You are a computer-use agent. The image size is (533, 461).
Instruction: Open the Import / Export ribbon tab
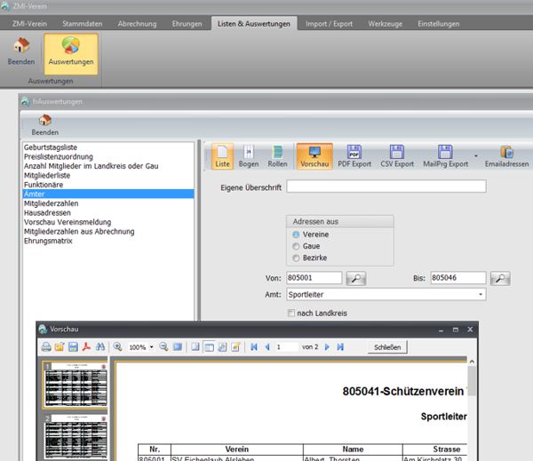coord(329,24)
